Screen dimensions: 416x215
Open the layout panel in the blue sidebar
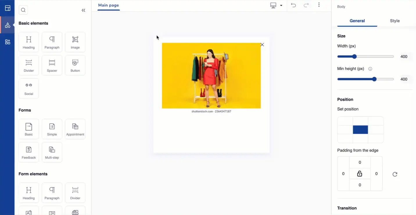tap(8, 8)
